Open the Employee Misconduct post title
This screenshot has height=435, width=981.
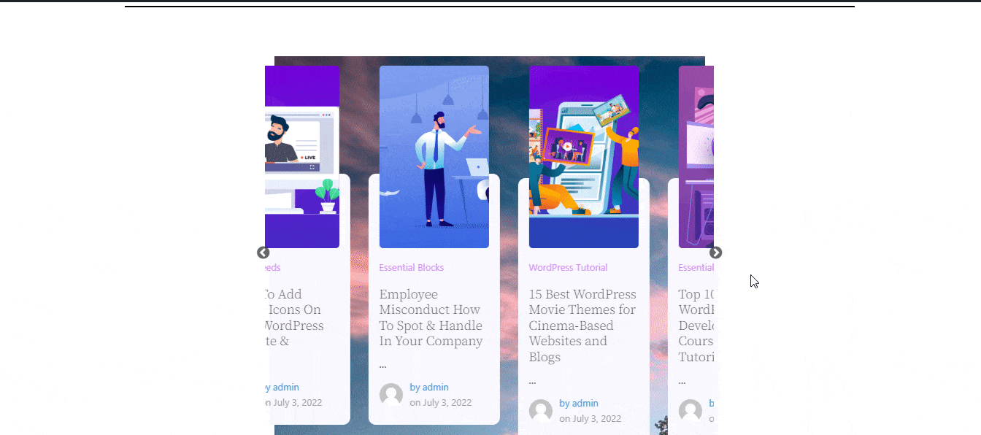point(431,317)
